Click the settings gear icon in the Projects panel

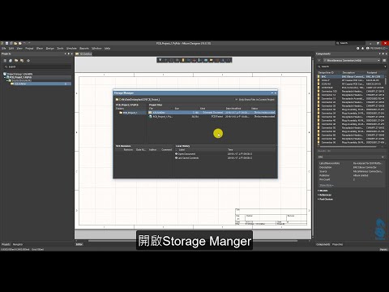coord(28,61)
